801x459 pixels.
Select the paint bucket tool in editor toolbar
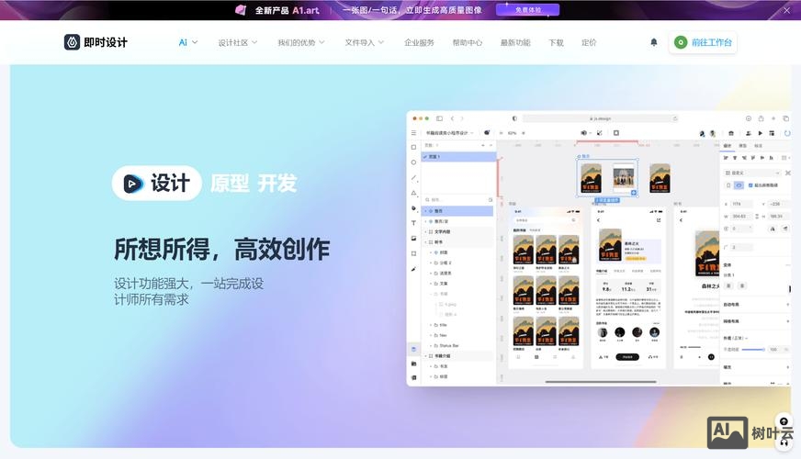coord(413,207)
